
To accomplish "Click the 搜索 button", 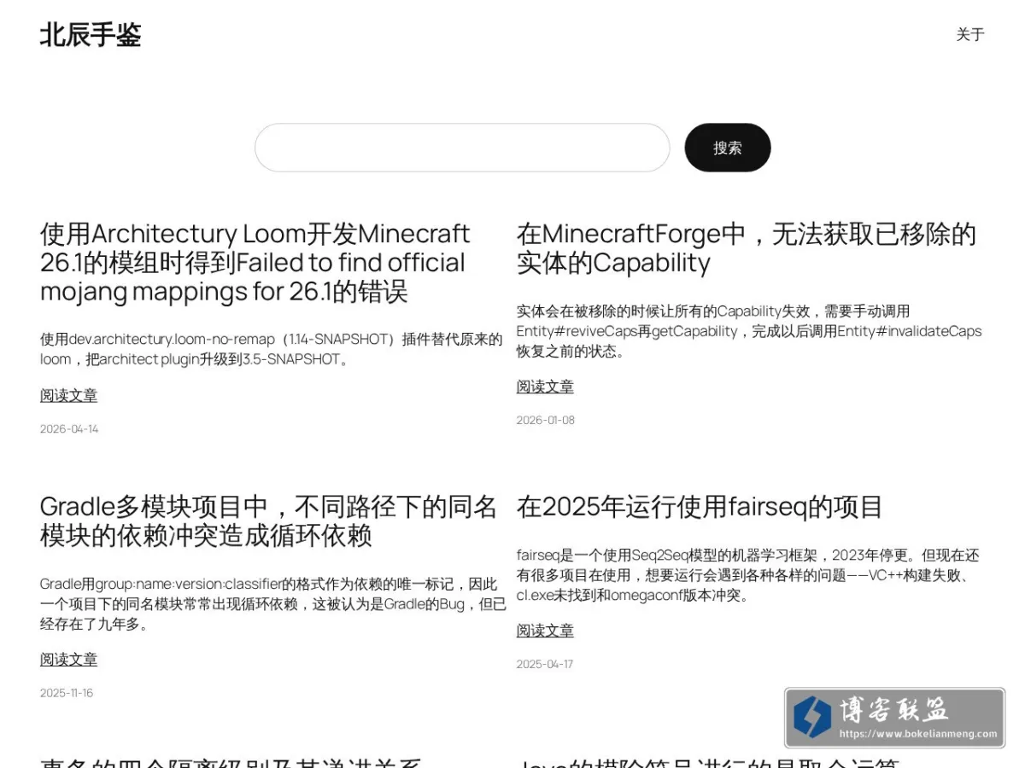I will pos(728,148).
